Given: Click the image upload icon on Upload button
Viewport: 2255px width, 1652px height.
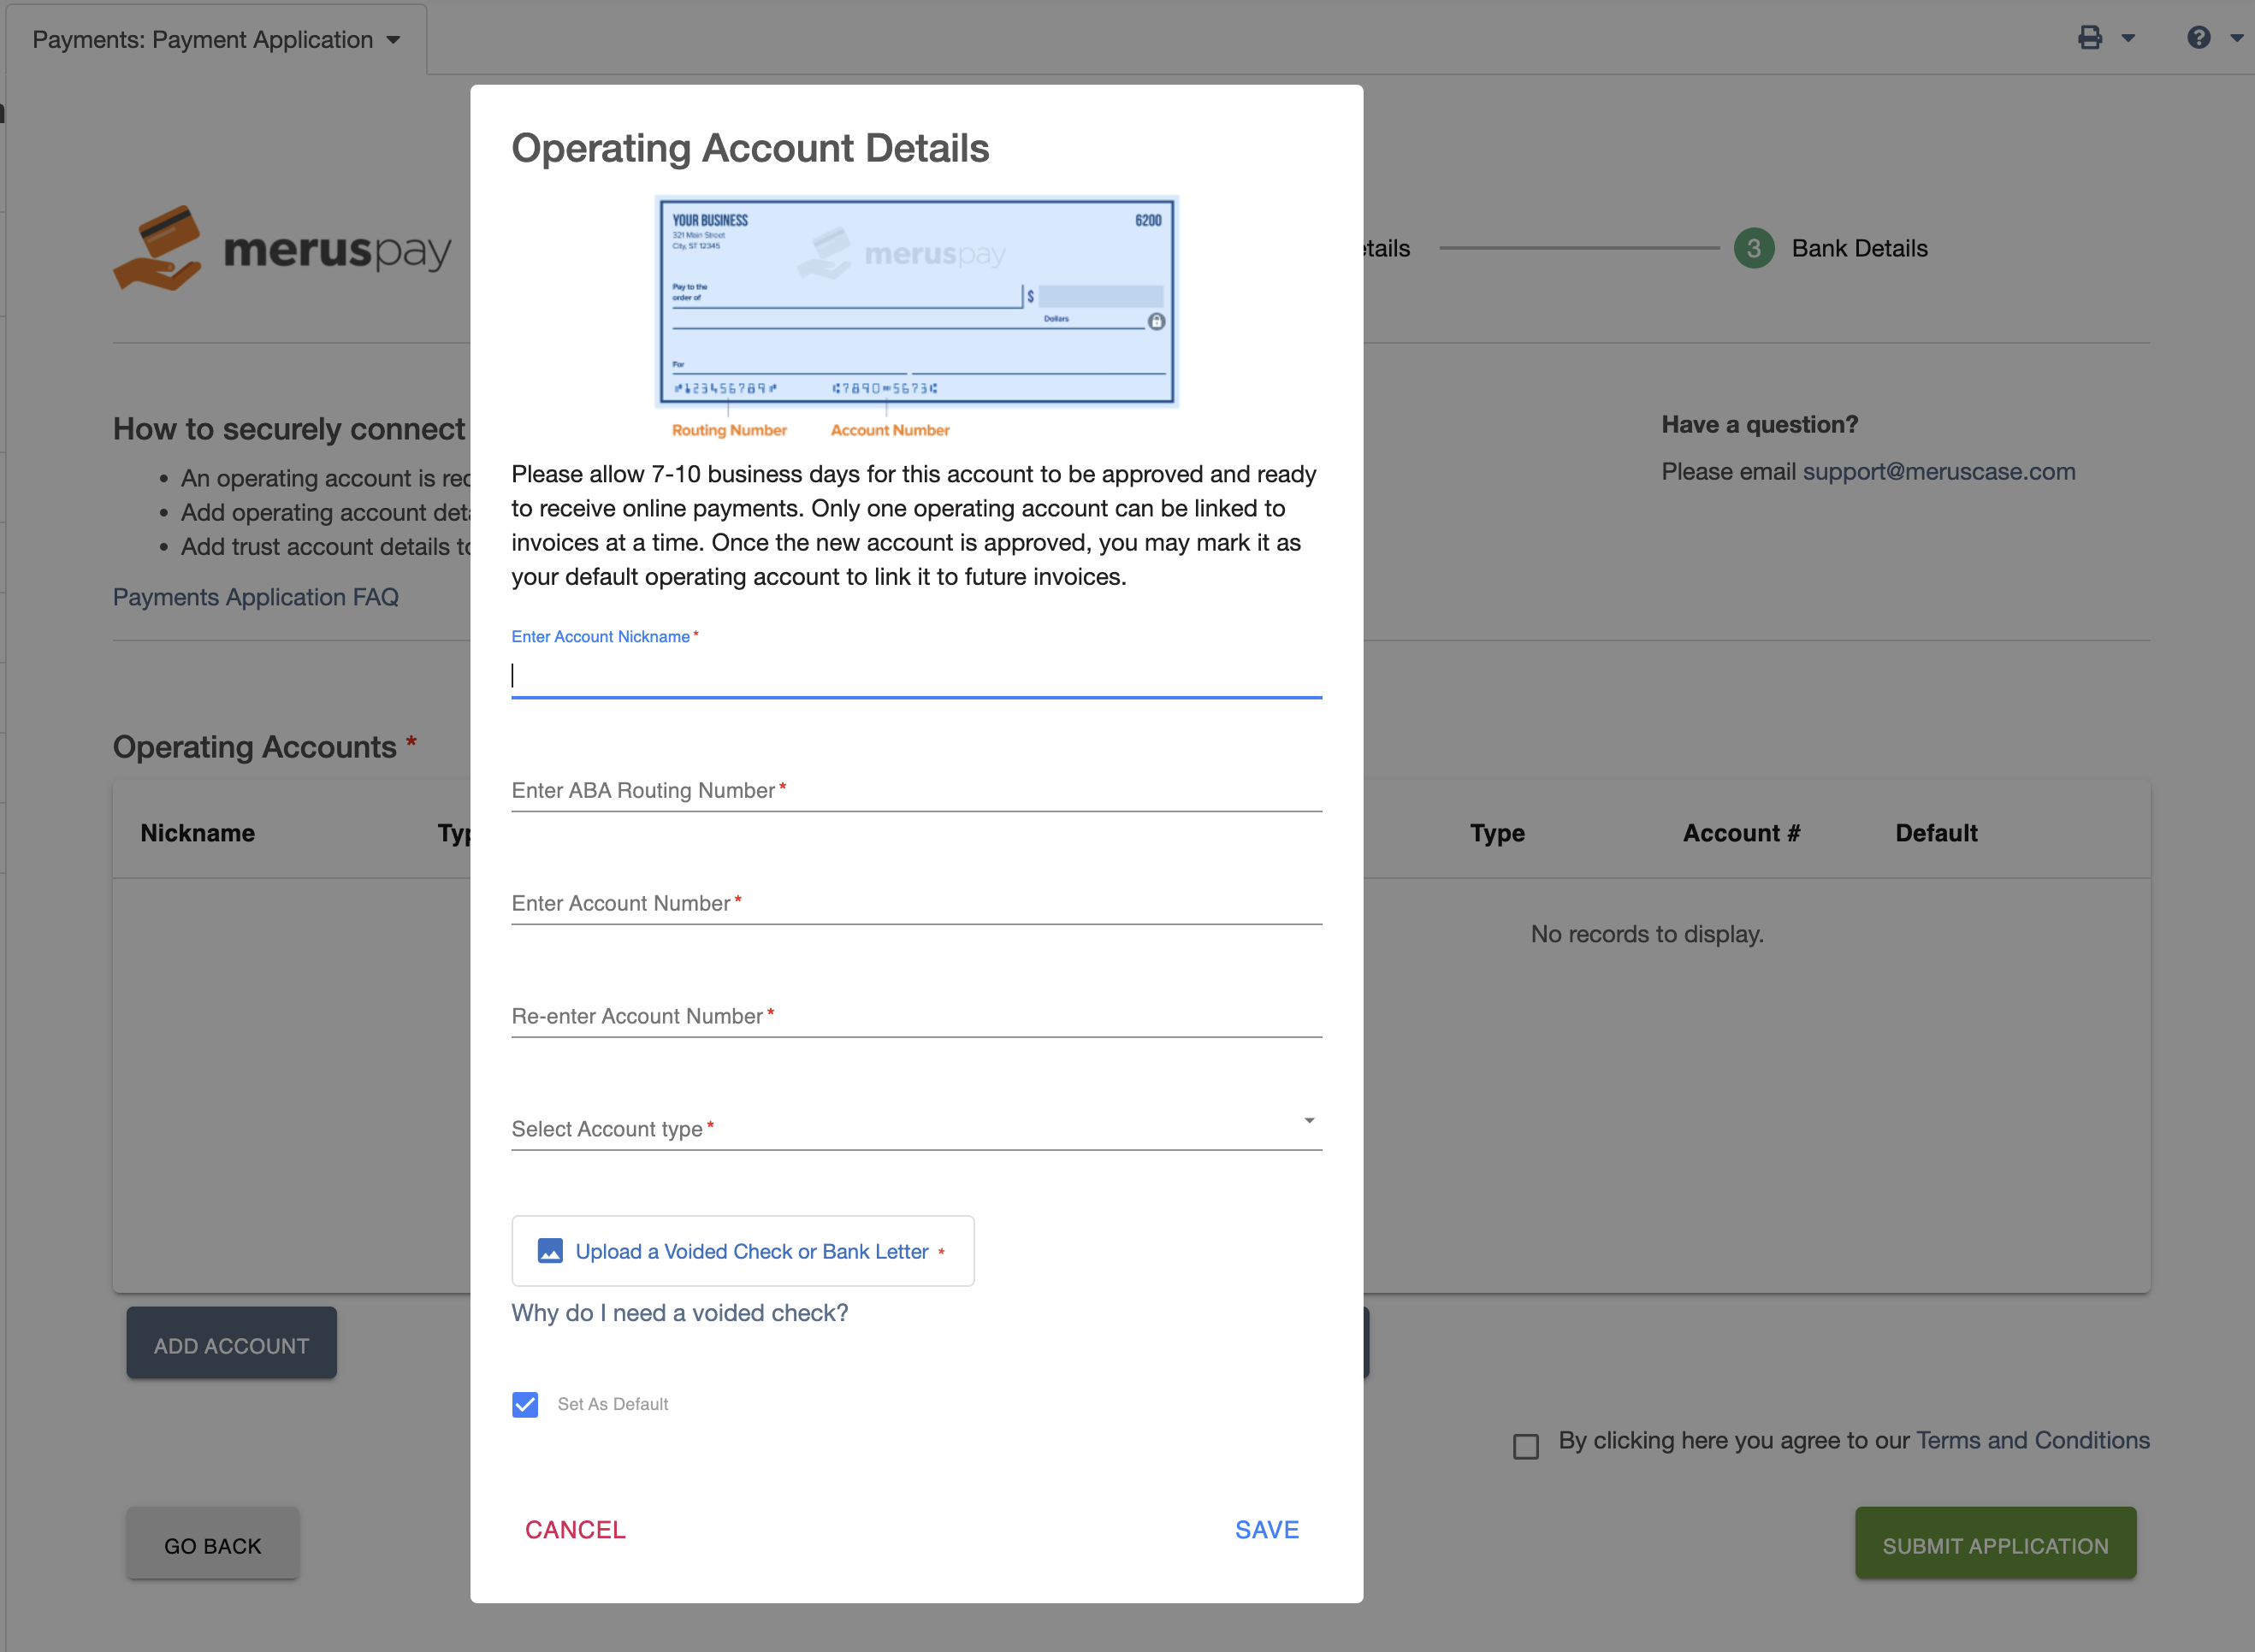Looking at the screenshot, I should point(548,1249).
